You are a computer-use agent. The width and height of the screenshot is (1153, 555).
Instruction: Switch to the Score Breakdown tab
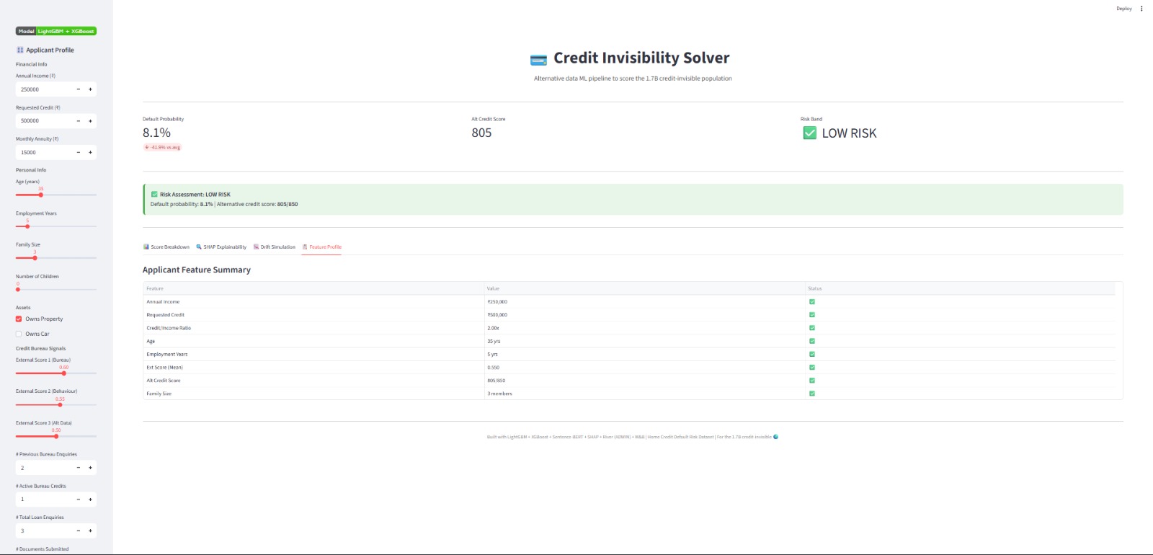tap(166, 247)
